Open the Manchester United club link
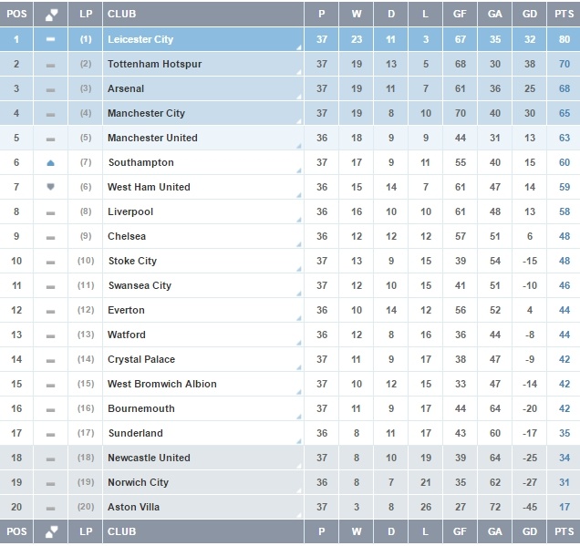This screenshot has width=580, height=546. click(152, 139)
